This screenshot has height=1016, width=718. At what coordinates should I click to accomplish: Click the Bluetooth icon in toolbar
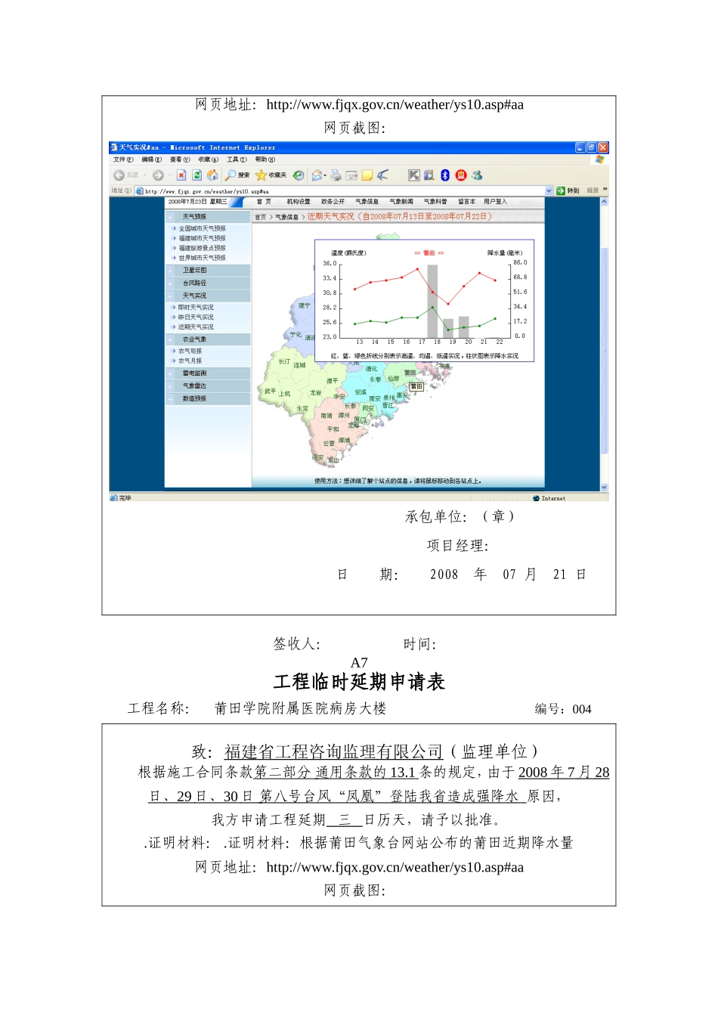click(445, 175)
